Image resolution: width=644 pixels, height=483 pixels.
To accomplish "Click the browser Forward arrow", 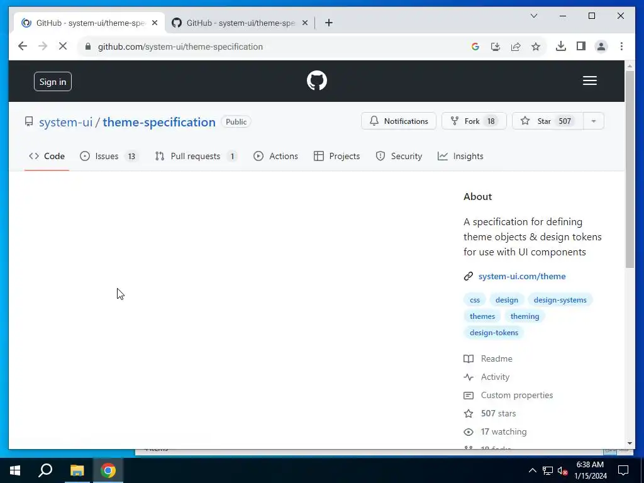I will point(43,47).
